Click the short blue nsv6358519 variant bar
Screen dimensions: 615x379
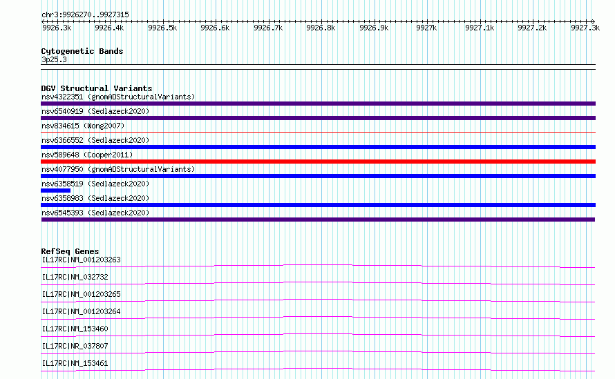pos(56,191)
